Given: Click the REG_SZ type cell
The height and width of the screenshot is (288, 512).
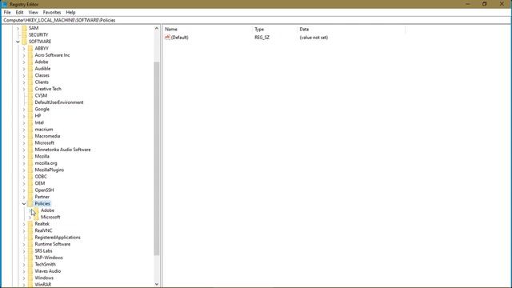Looking at the screenshot, I should (262, 38).
